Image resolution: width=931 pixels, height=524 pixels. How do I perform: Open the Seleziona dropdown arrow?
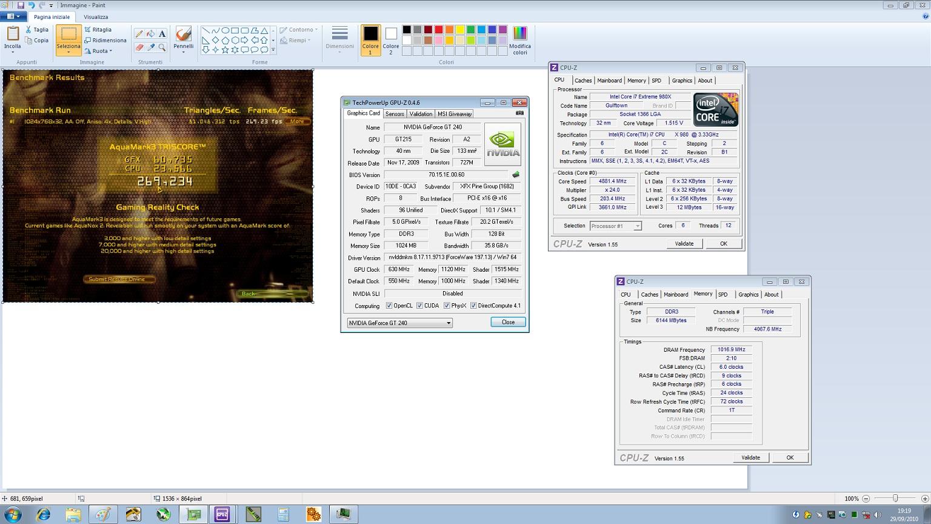[x=68, y=52]
